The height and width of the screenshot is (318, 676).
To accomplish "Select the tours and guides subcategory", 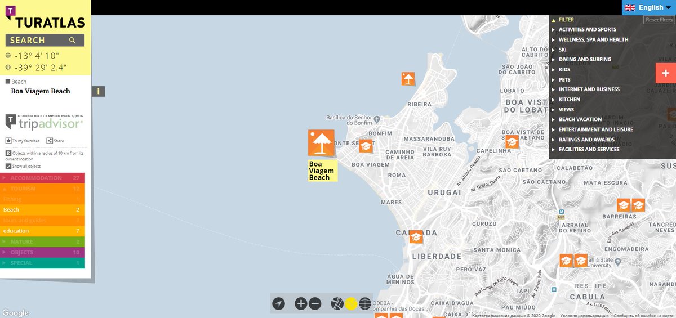I will (42, 221).
